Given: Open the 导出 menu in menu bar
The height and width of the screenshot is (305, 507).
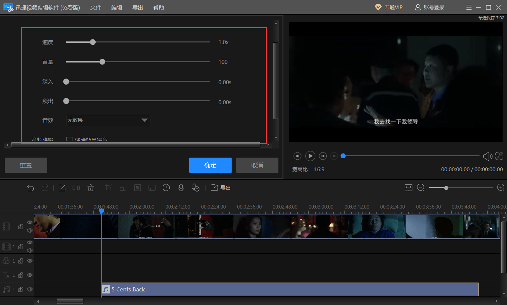Looking at the screenshot, I should [x=138, y=7].
